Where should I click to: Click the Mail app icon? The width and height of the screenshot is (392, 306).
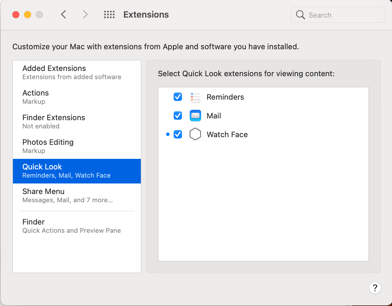[x=195, y=116]
